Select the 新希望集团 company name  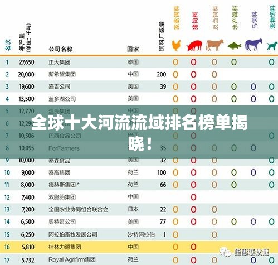pos(62,74)
